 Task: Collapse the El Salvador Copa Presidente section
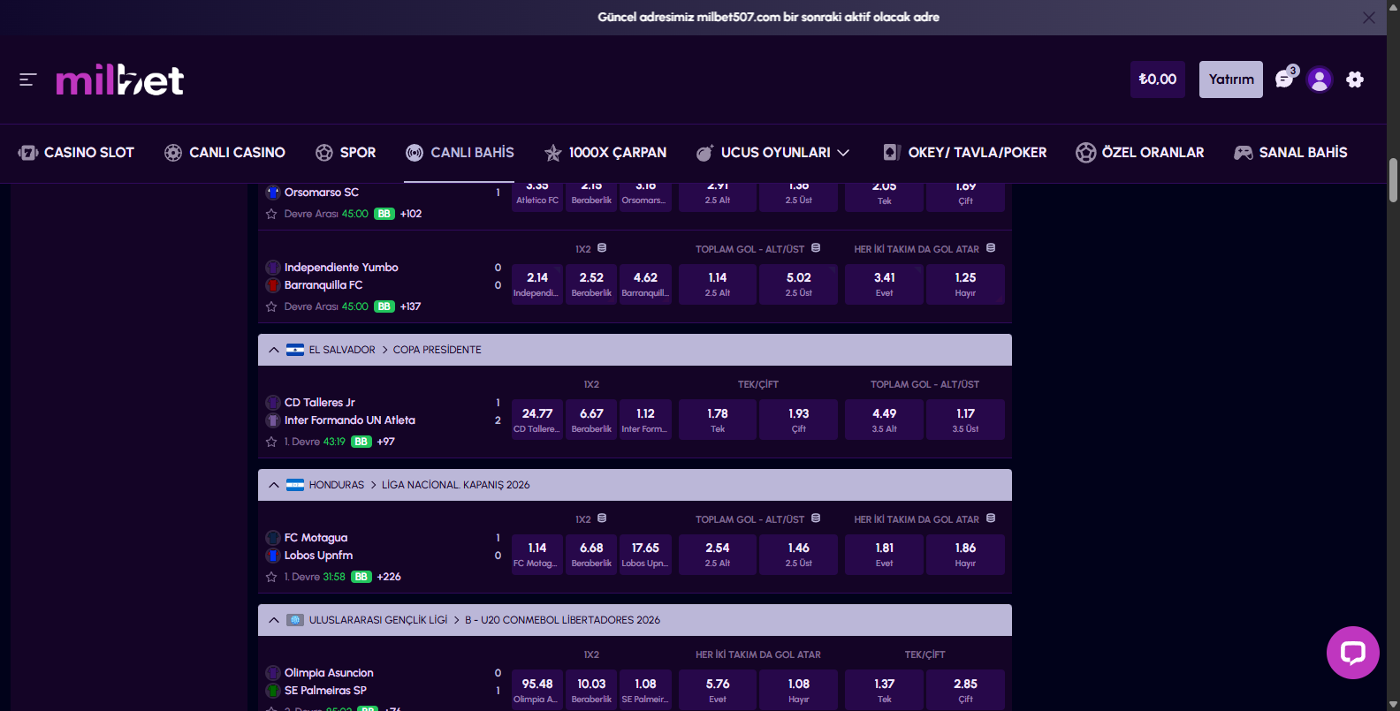click(x=274, y=350)
